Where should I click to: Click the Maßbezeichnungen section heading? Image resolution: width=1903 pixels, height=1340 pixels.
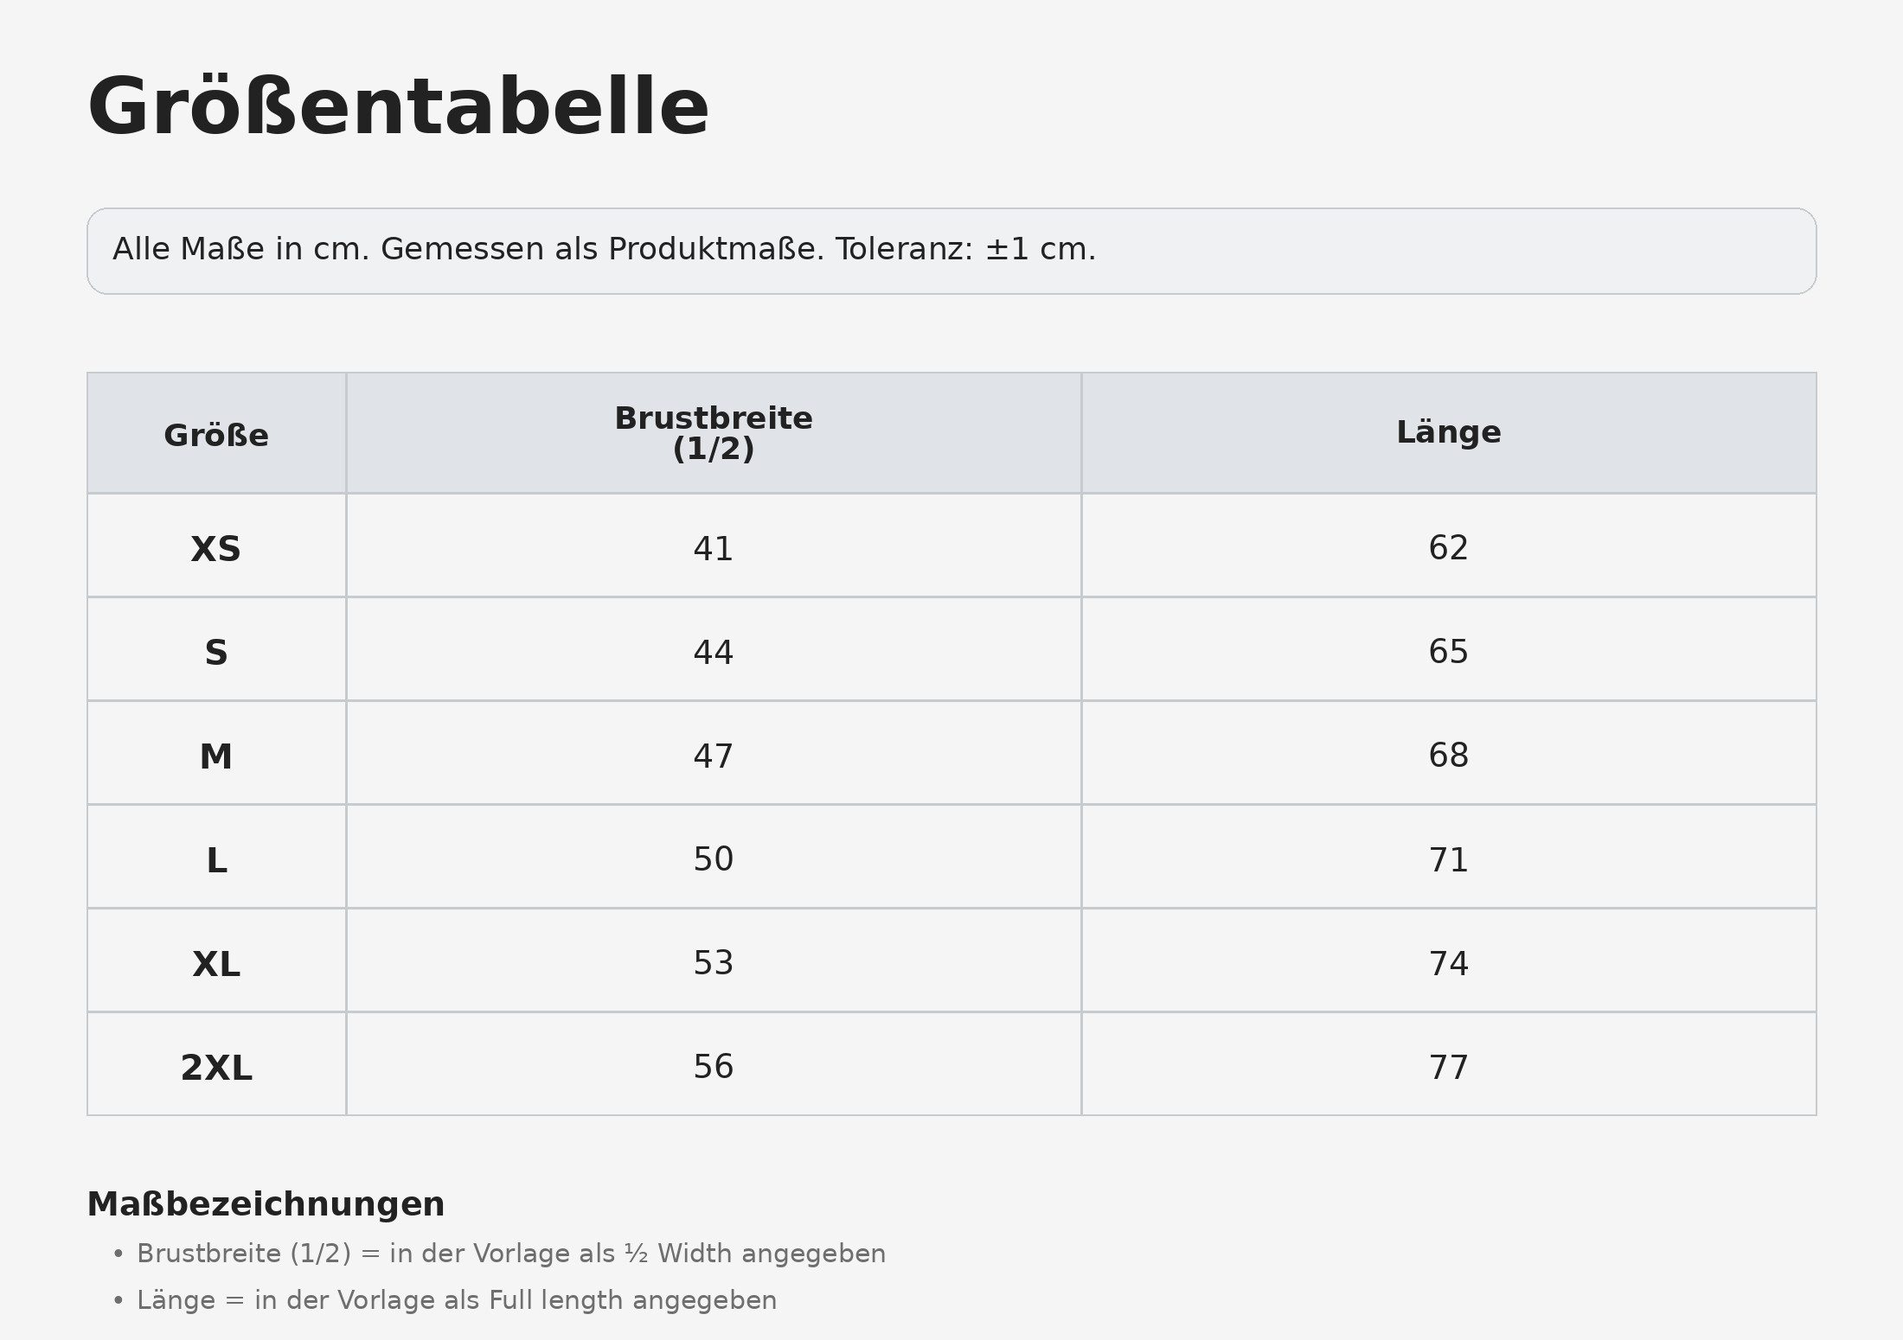[266, 1204]
